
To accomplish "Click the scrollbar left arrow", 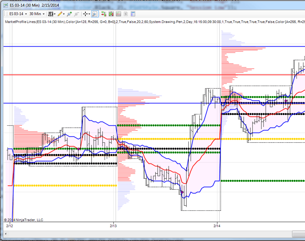I will pyautogui.click(x=5, y=234).
